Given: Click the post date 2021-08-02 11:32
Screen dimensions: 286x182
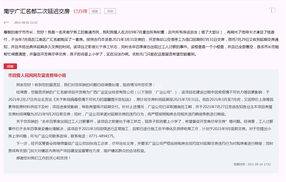Looking at the screenshot, I should pos(26,22).
